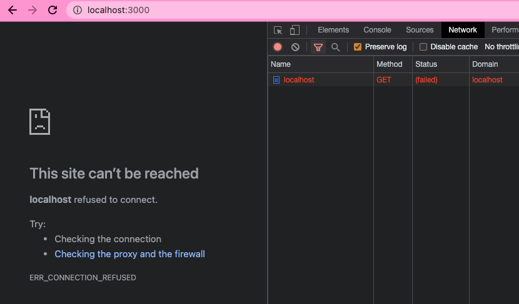Click the localhost:3000 address bar

[293, 10]
